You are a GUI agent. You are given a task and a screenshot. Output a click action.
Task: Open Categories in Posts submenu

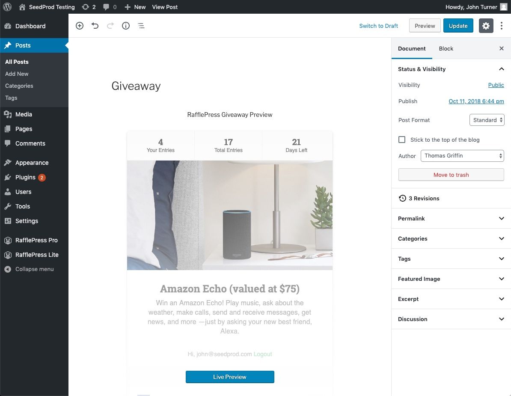coord(19,86)
